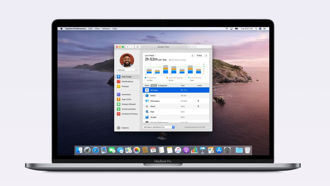The image size is (330, 186).
Task: Click the AirPlay display icon in menu bar
Action: point(231,29)
